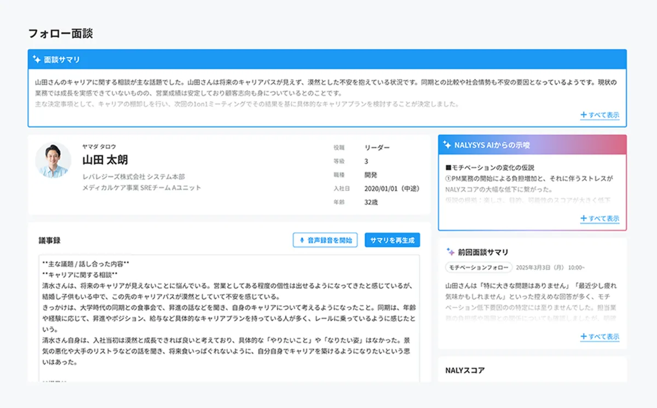Click the sparkle icon beside 面談サマリ
Image resolution: width=657 pixels, height=408 pixels.
(37, 59)
